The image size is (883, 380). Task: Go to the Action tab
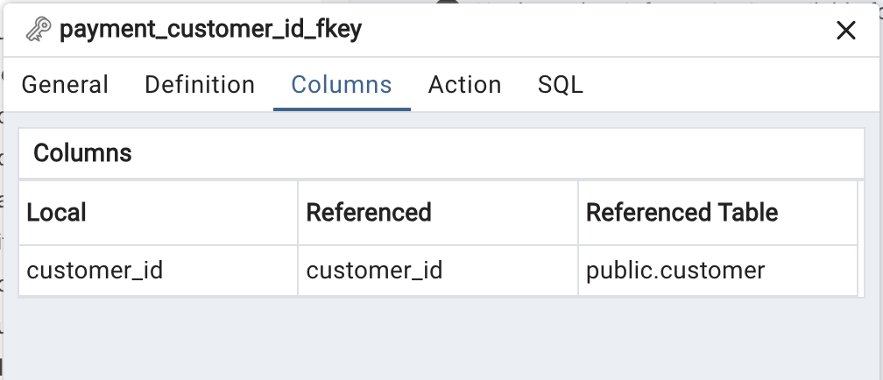(x=464, y=84)
